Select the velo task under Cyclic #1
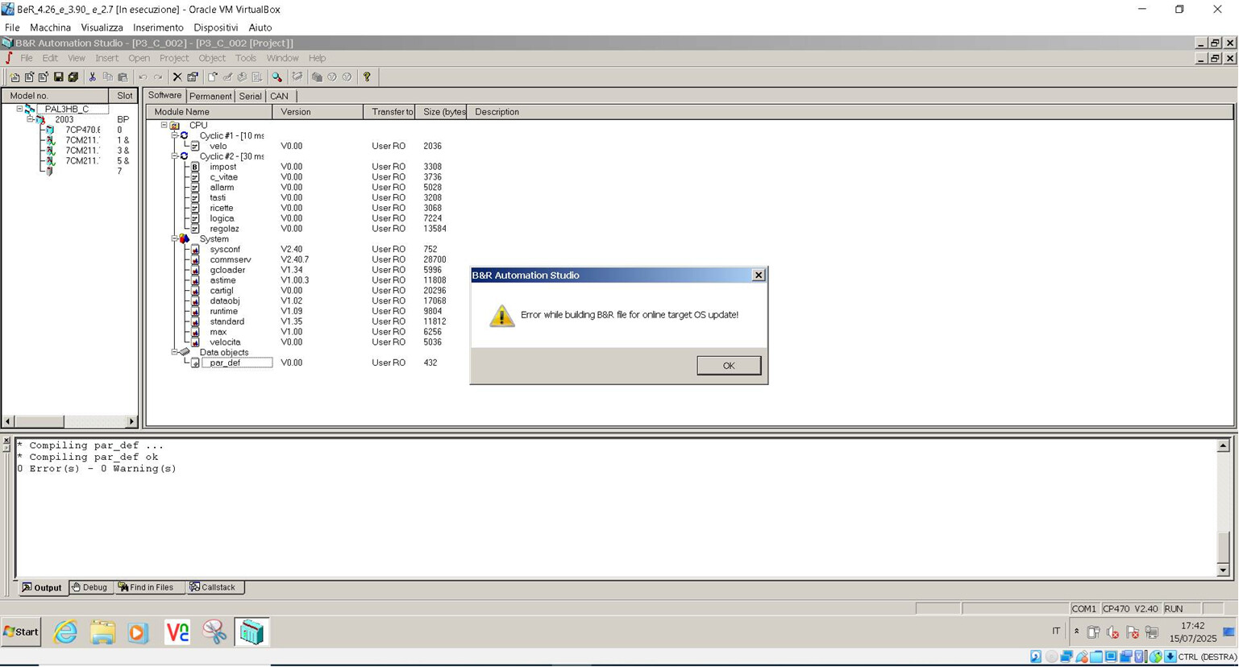Screen dimensions: 1239x667 tap(218, 147)
